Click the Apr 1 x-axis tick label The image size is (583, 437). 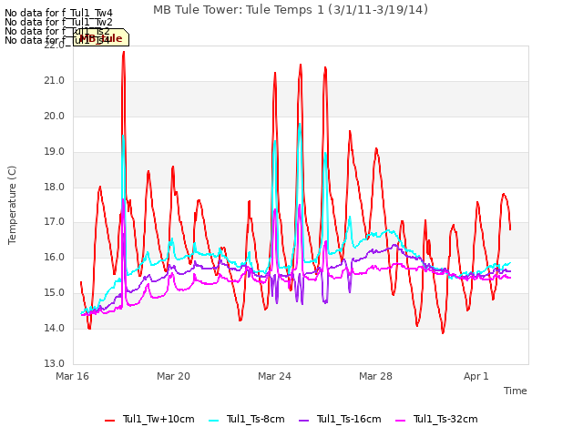coord(476,376)
